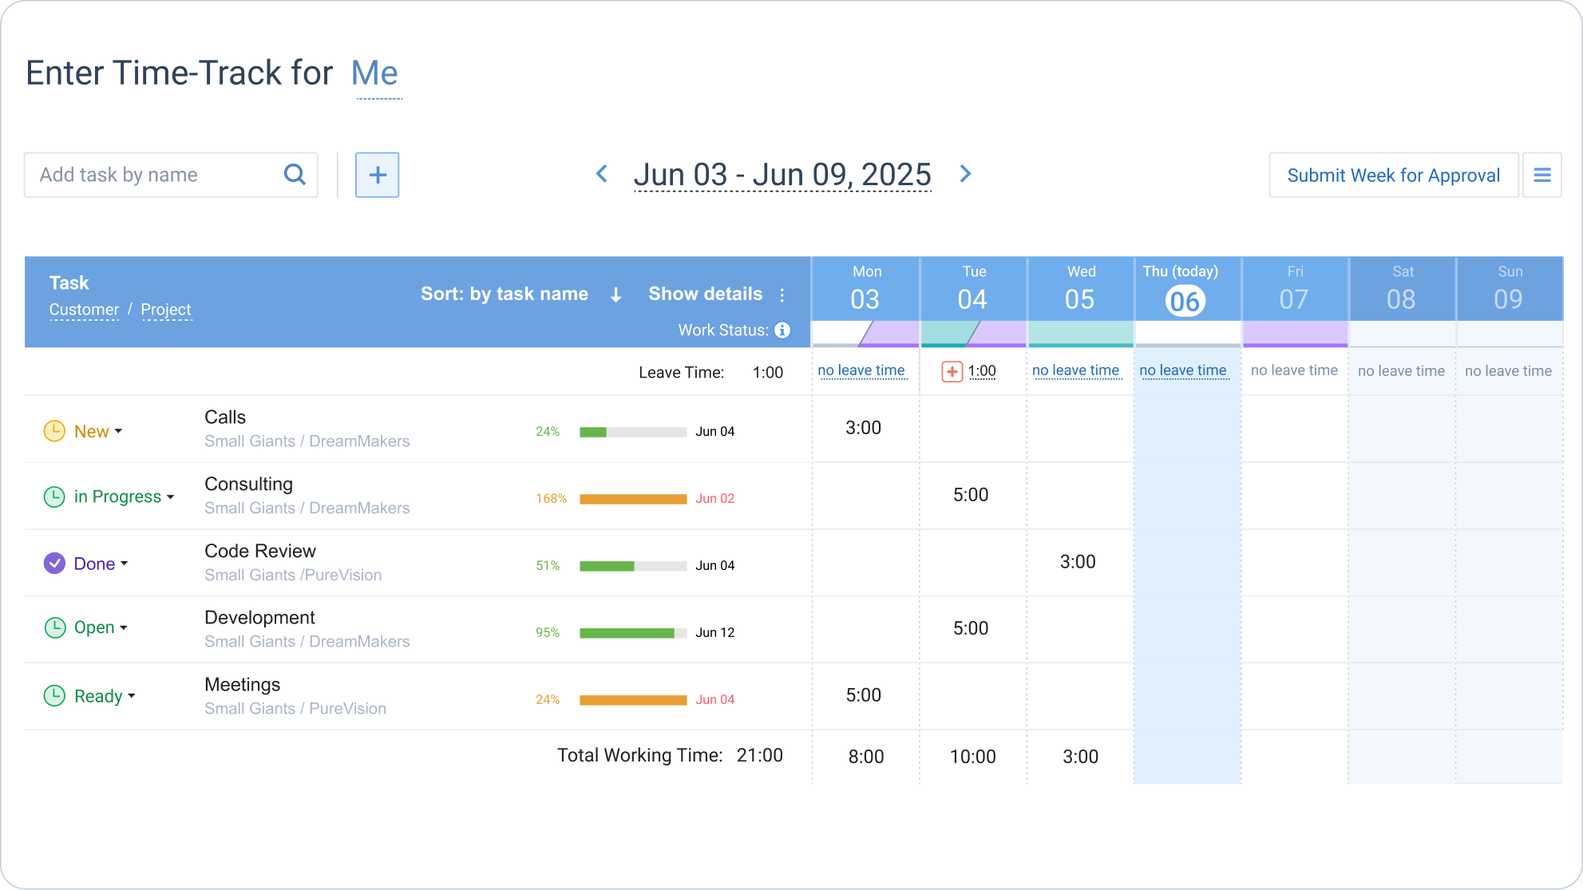This screenshot has width=1583, height=890.
Task: Go to previous week with left chevron
Action: coord(601,174)
